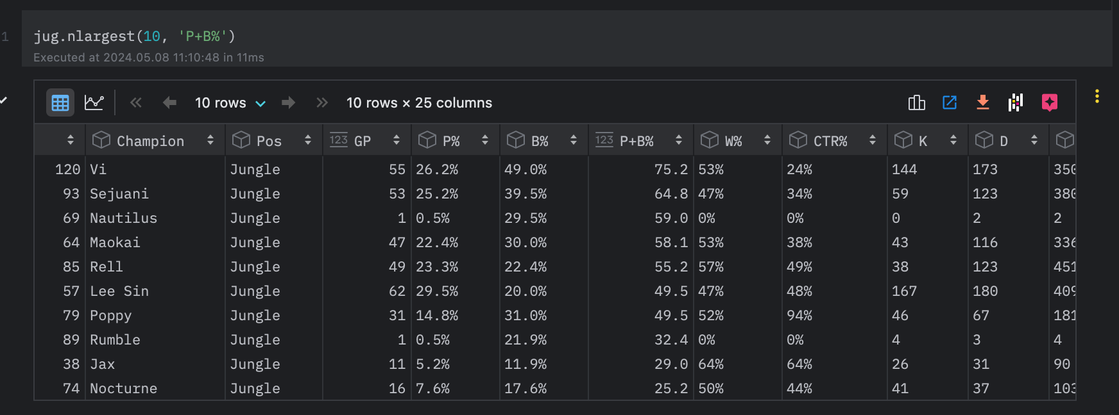Click the CTR% value 94% for Poppy
Screen dimensions: 1119x415
pyautogui.click(x=799, y=315)
